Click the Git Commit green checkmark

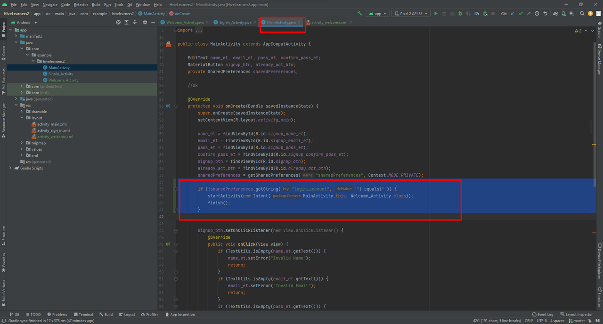tap(521, 14)
